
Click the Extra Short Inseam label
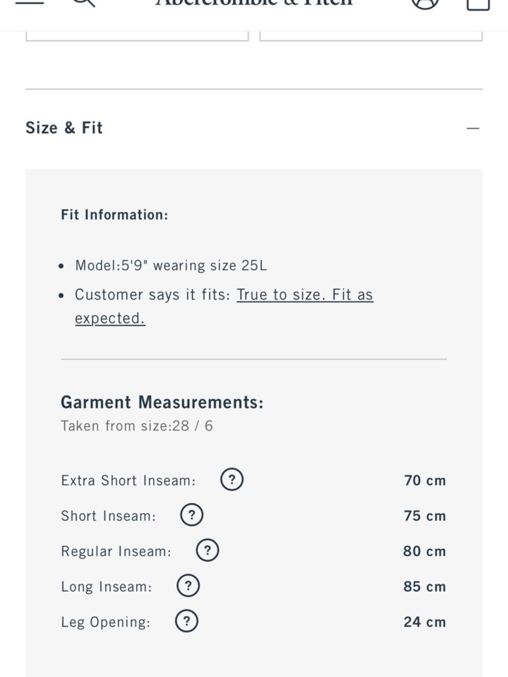point(128,480)
